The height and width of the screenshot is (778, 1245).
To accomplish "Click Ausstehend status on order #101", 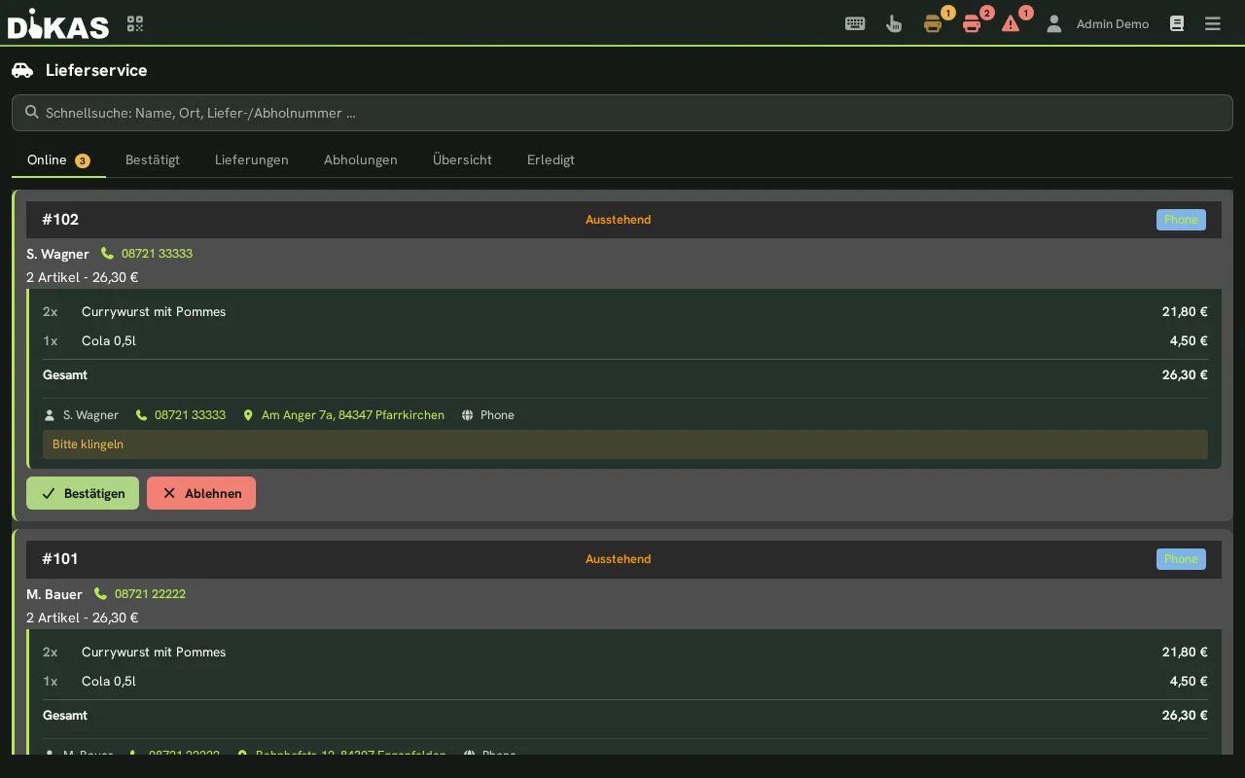I will click(x=618, y=559).
